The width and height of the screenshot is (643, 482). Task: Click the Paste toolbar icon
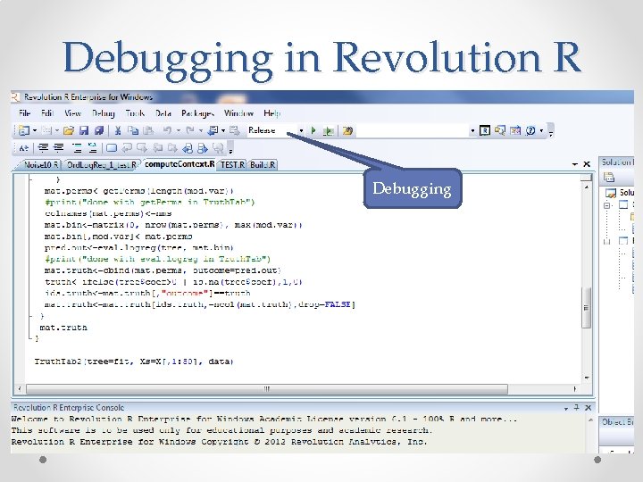tap(148, 130)
